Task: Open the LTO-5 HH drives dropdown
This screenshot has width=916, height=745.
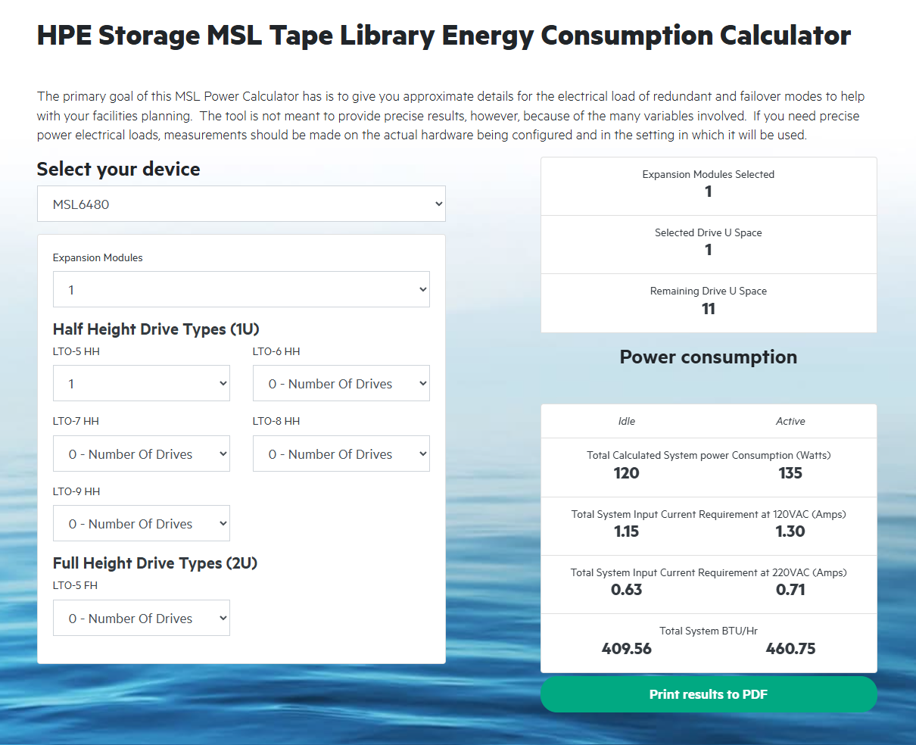Action: [141, 383]
